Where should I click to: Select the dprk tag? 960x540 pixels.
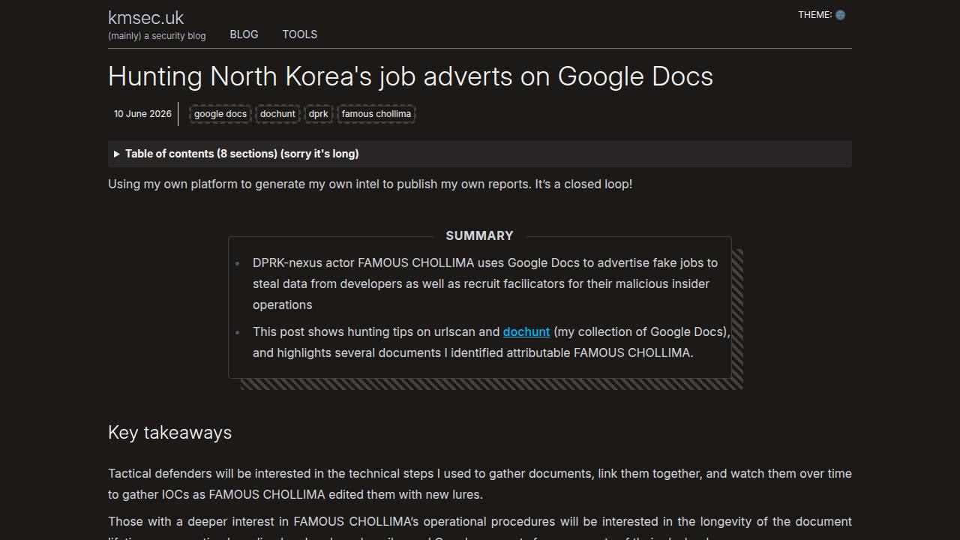(318, 114)
